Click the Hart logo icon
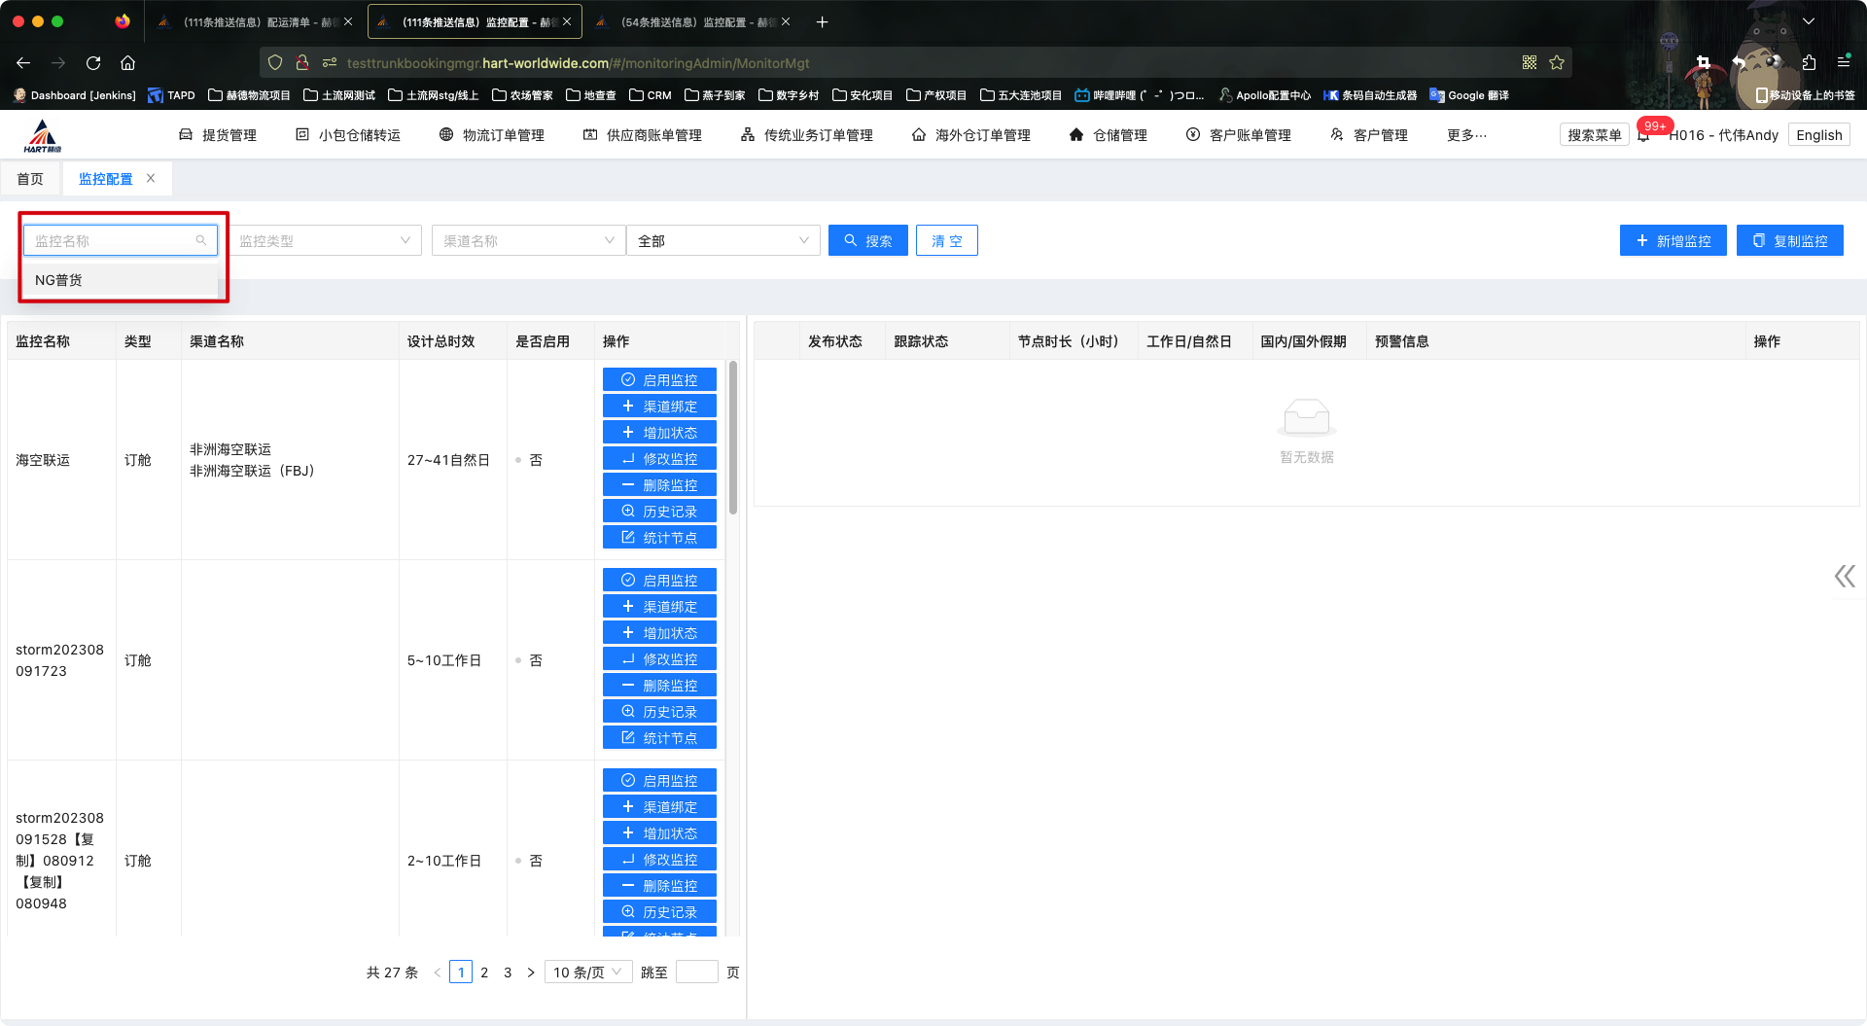 click(x=43, y=136)
